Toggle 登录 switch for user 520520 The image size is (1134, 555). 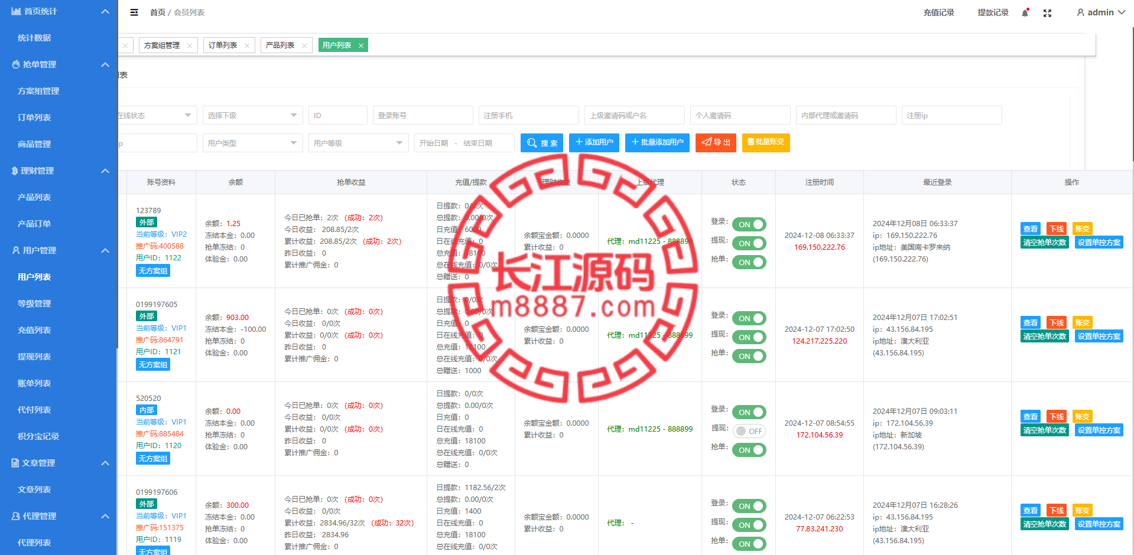point(749,412)
